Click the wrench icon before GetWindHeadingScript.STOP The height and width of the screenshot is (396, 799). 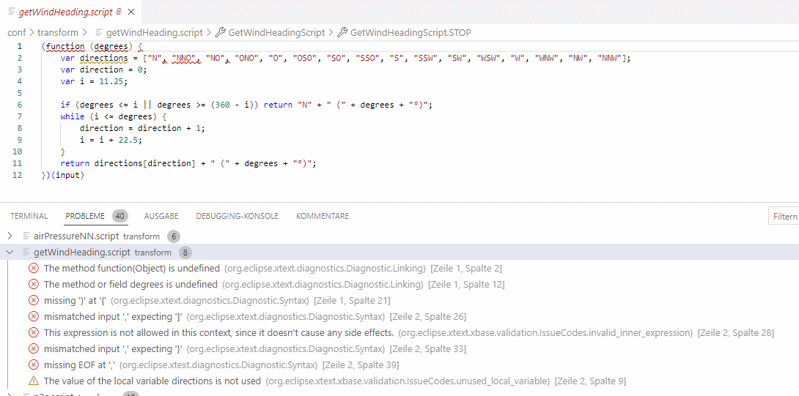pos(342,33)
